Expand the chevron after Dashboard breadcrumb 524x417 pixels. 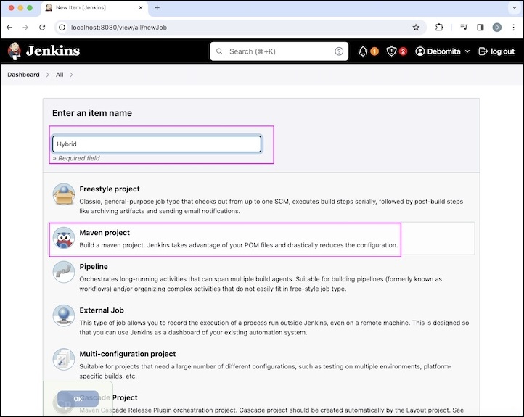tap(47, 75)
